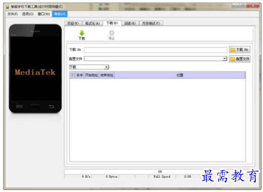The image size is (263, 192).
Task: Open the 文件(F) menu
Action: pyautogui.click(x=13, y=14)
